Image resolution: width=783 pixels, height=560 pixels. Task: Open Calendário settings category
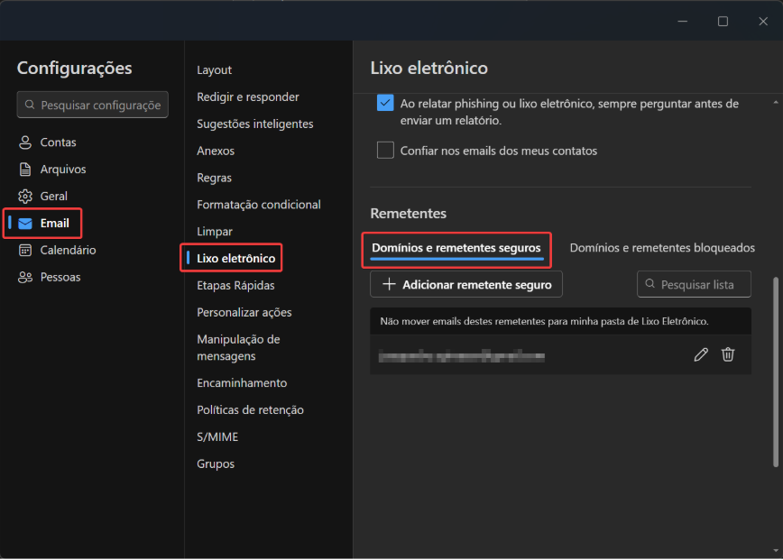click(68, 251)
